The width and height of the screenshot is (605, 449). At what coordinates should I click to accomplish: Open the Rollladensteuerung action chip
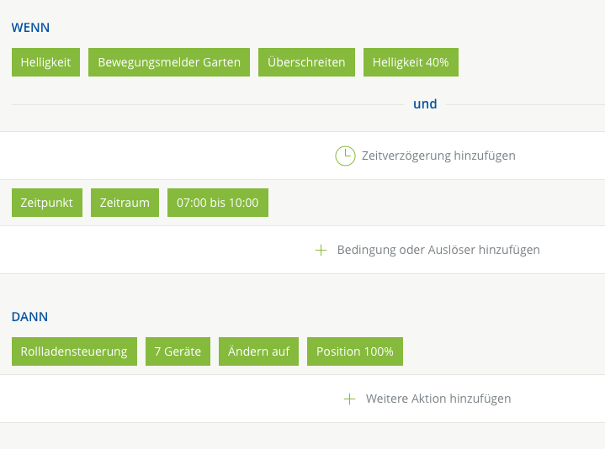click(74, 351)
